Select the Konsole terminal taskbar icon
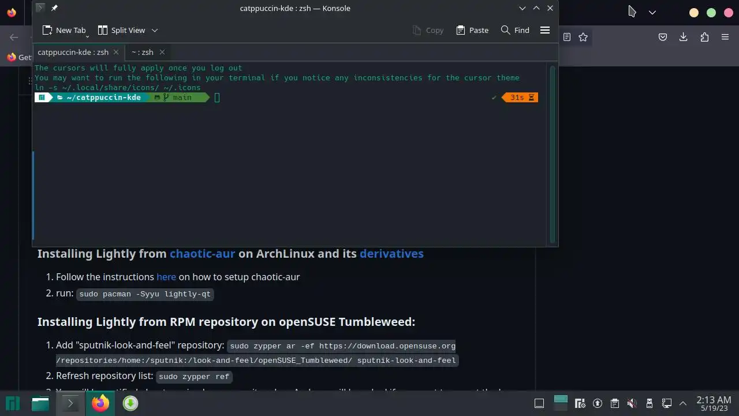Screen dimensions: 739x416 70,403
